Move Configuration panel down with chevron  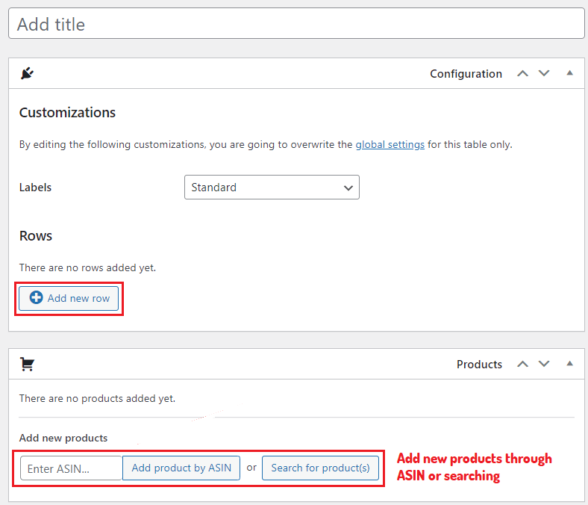click(544, 74)
